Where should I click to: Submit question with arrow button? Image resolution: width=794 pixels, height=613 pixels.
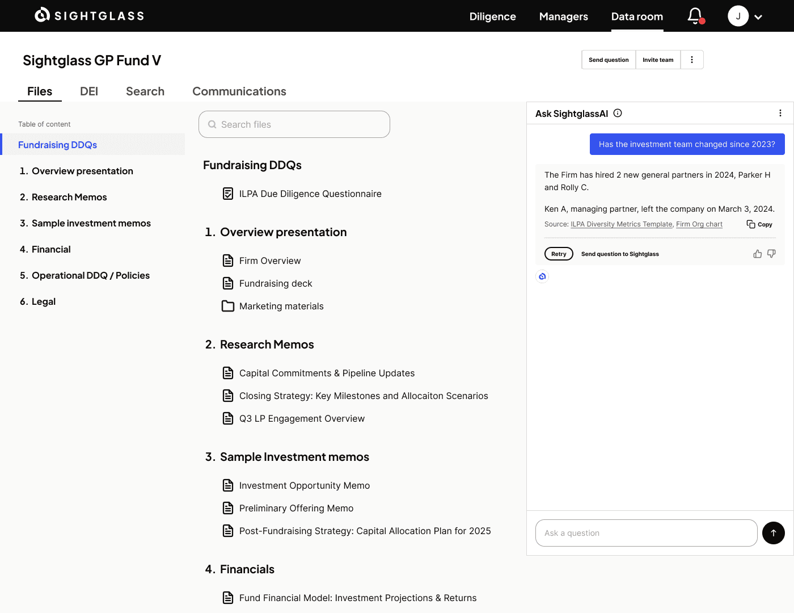(x=774, y=533)
